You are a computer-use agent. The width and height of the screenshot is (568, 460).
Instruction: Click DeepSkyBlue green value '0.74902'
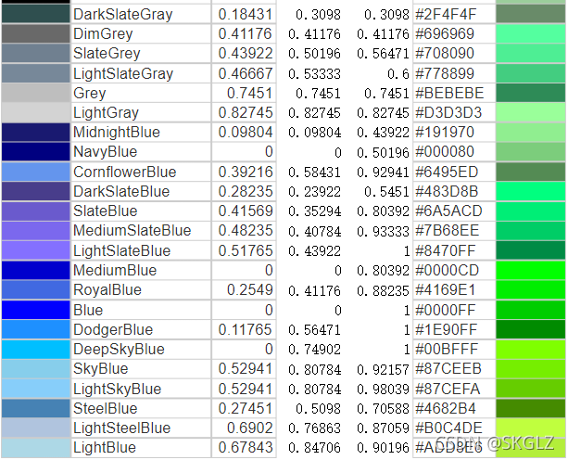pyautogui.click(x=314, y=350)
